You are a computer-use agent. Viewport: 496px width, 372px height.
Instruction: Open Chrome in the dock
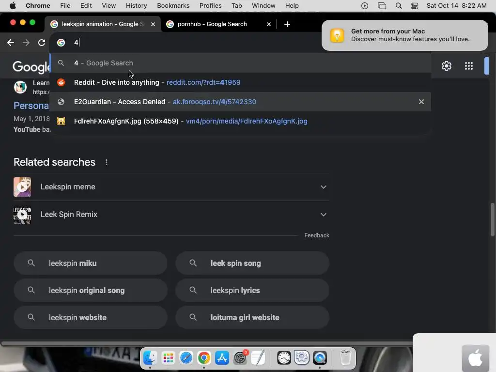coord(204,358)
